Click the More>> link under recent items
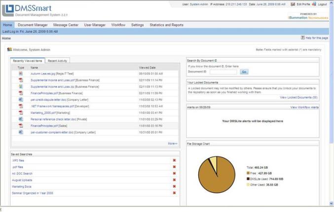This screenshot has width=334, height=212. pyautogui.click(x=172, y=143)
